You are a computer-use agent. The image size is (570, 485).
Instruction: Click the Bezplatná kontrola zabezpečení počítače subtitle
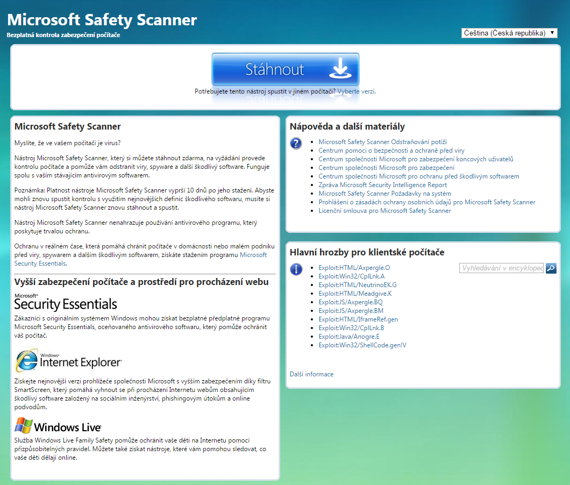pos(63,35)
